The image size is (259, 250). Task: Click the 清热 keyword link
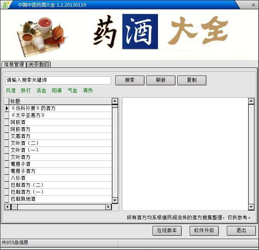[88, 90]
